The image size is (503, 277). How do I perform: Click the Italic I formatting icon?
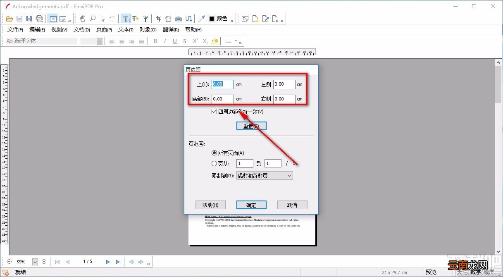click(x=165, y=41)
